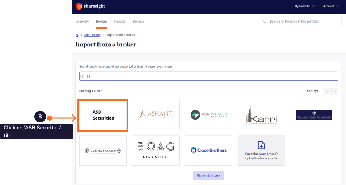
Task: Click the Add Holding breadcrumb link
Action: click(92, 35)
